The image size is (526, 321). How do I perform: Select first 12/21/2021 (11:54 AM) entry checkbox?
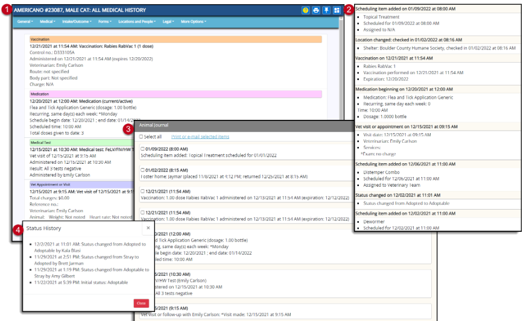[x=142, y=191]
